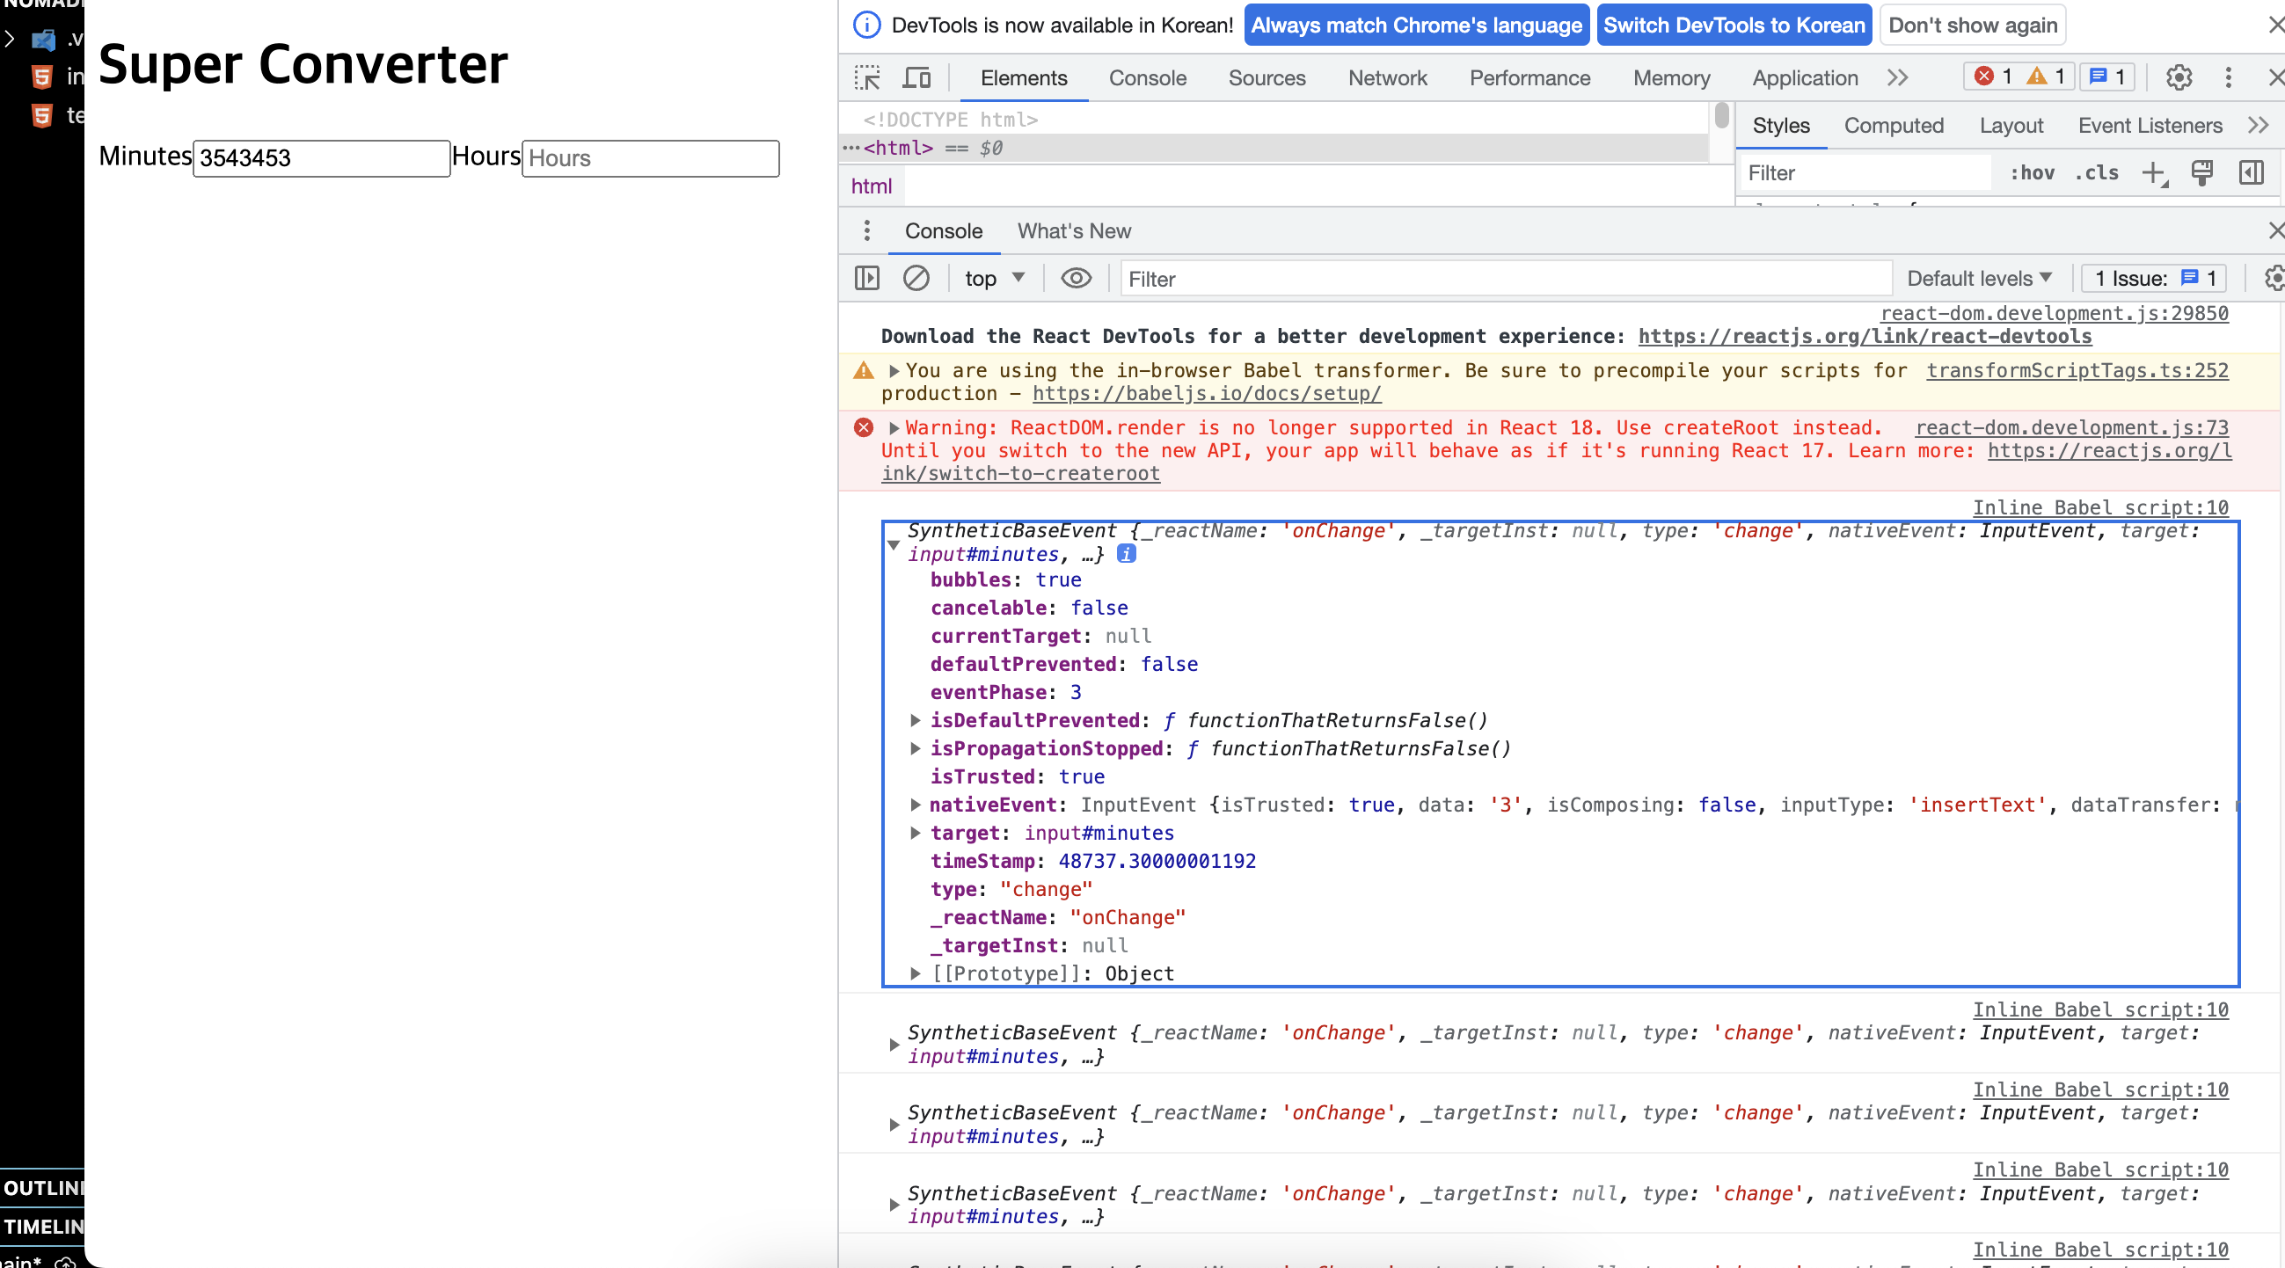
Task: Open DevTools settings gear
Action: click(2179, 78)
